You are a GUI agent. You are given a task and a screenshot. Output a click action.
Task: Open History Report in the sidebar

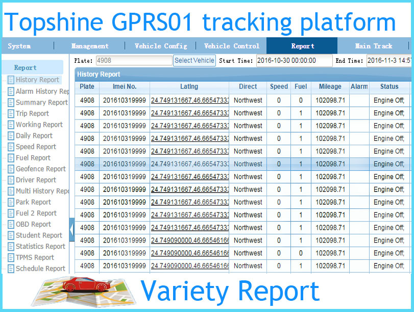(x=37, y=80)
